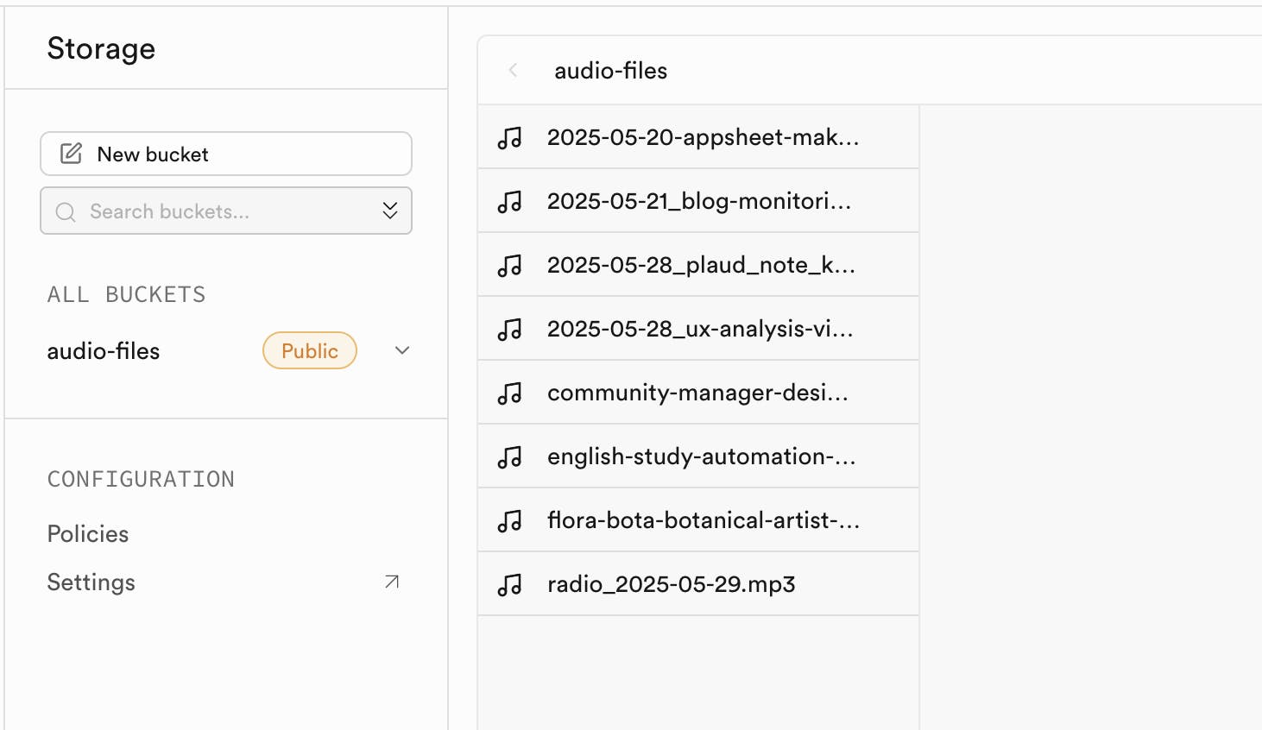1262x730 pixels.
Task: Click the edit icon in New bucket button
Action: pos(71,154)
